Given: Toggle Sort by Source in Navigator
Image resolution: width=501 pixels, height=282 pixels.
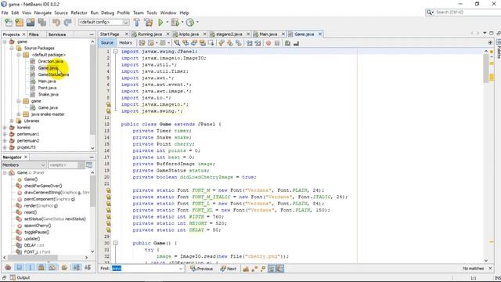Looking at the screenshot, I should tap(88, 267).
